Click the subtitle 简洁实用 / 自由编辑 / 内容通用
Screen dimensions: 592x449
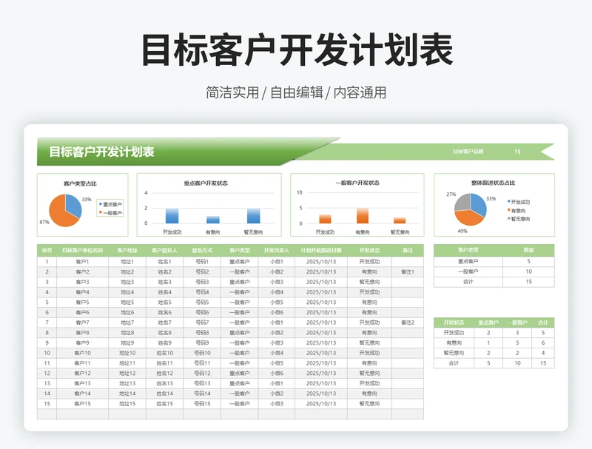click(296, 92)
